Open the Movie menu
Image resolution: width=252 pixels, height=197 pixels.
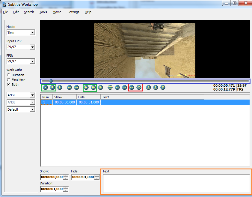[57, 12]
